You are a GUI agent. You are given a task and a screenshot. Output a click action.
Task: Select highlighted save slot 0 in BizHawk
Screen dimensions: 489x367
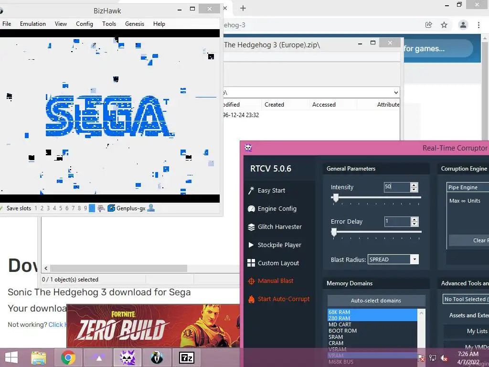pyautogui.click(x=92, y=208)
